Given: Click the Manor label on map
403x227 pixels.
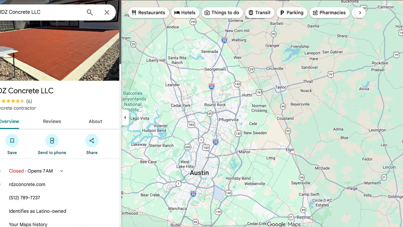Looking at the screenshot, I should (x=245, y=152).
